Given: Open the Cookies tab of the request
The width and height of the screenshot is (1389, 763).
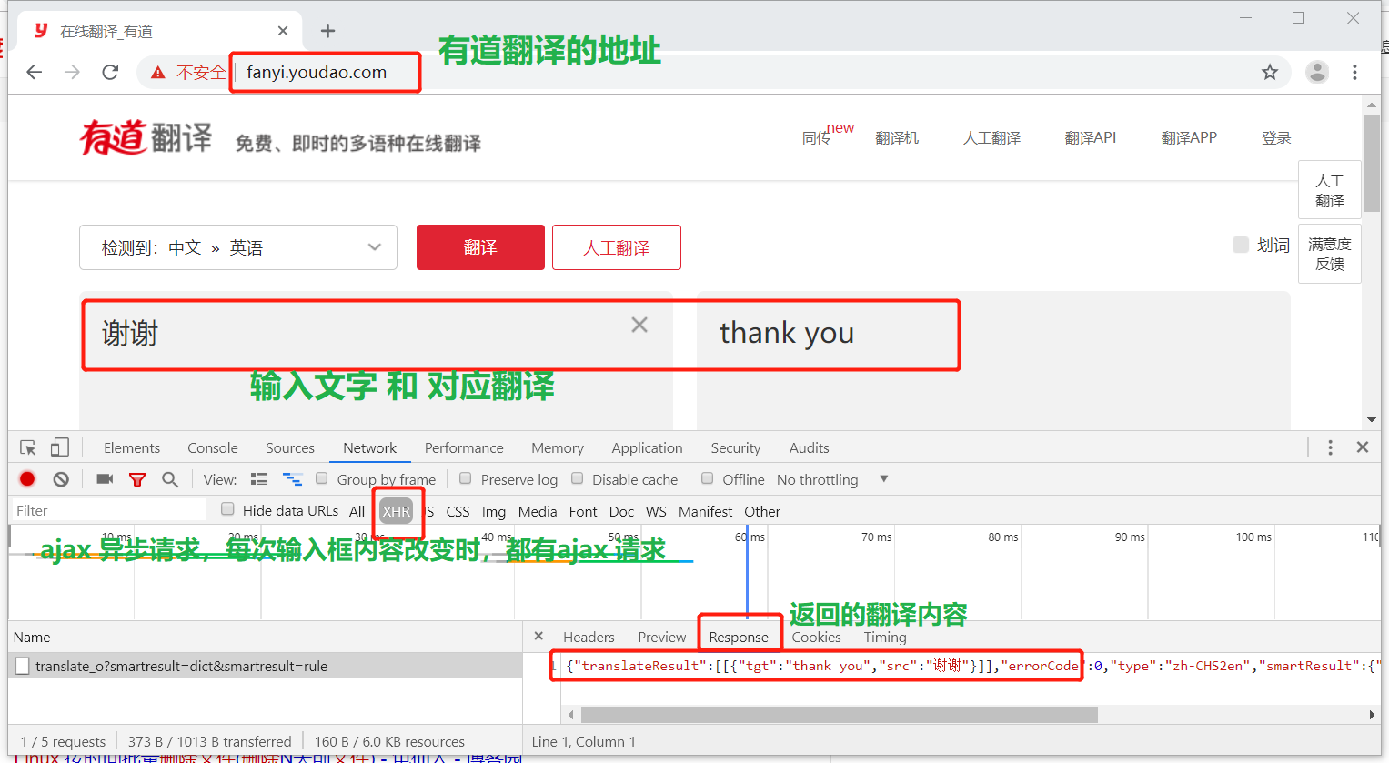Looking at the screenshot, I should (816, 637).
